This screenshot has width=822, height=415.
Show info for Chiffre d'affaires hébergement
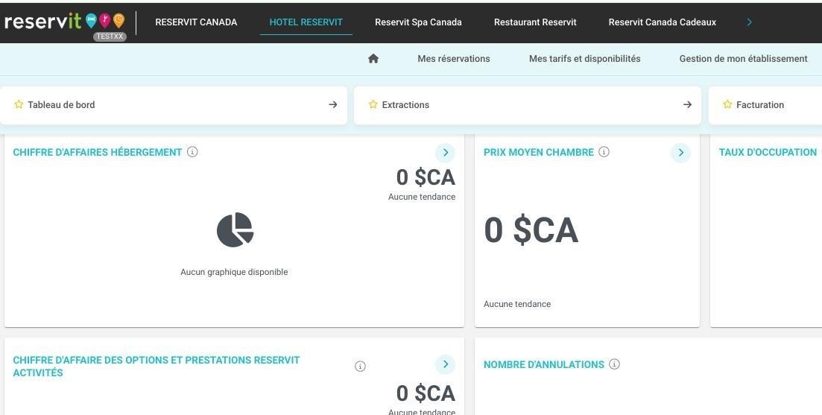coord(192,152)
